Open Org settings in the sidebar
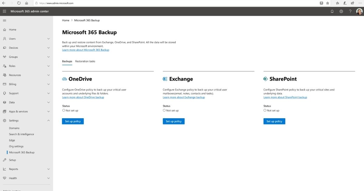 click(x=16, y=146)
